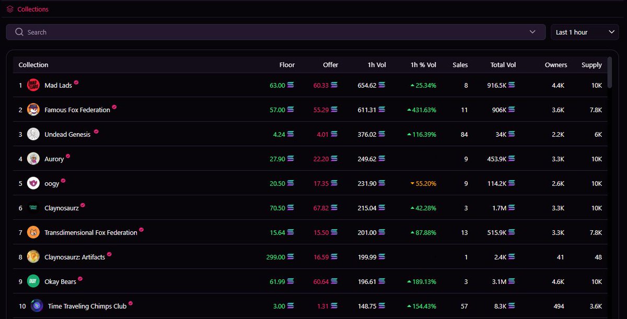
Task: Open Okay Bears avatar
Action: click(x=33, y=281)
